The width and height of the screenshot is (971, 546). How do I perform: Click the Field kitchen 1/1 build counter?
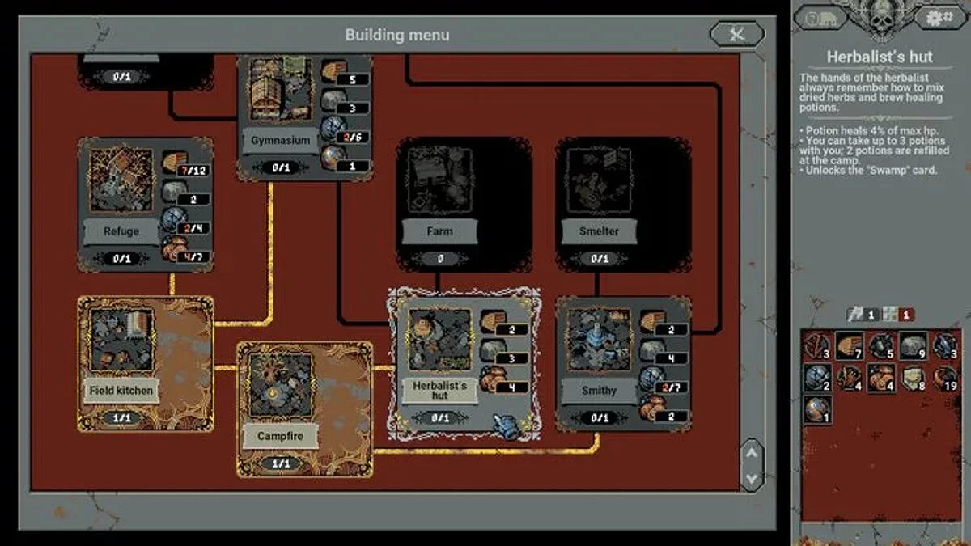click(x=122, y=418)
